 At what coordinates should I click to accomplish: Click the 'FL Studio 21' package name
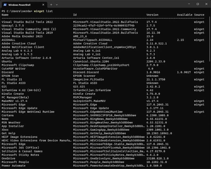[x=12, y=79]
